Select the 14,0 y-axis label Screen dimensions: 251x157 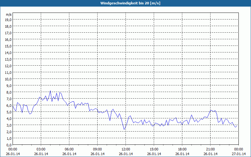click(x=8, y=53)
